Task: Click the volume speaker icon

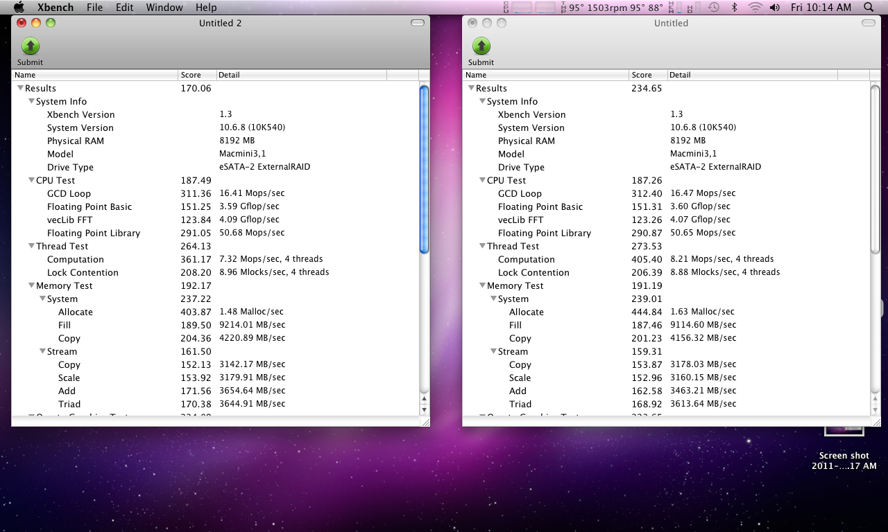Action: (776, 7)
